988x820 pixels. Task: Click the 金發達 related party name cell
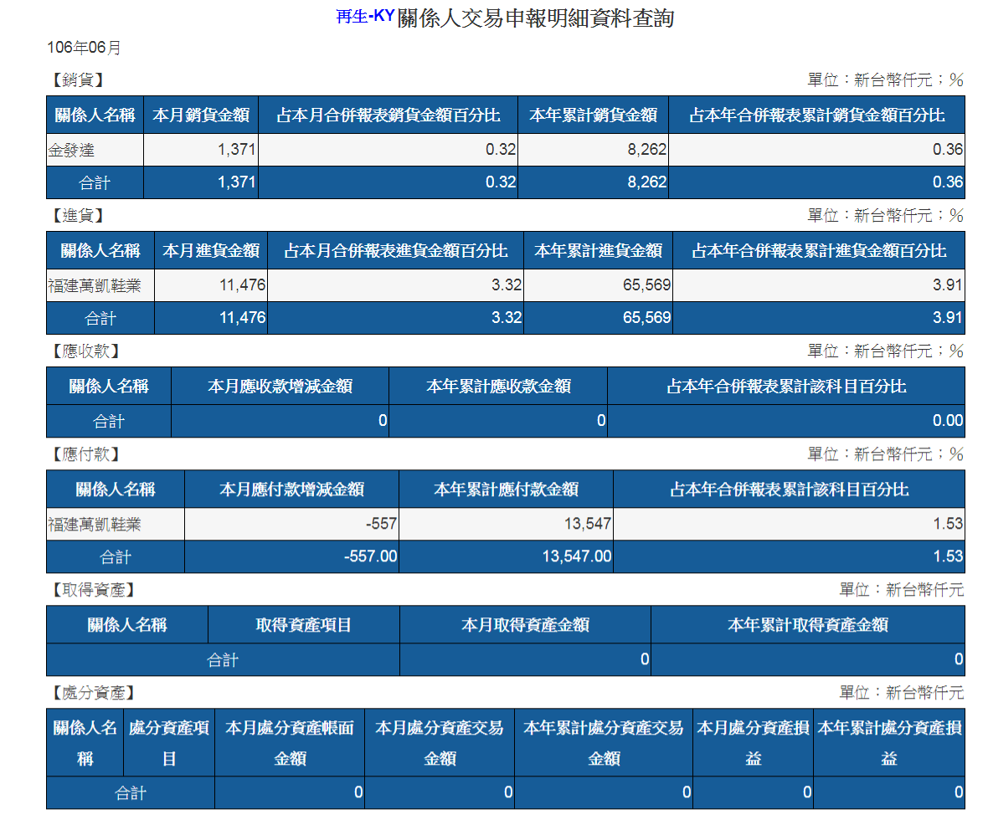[95, 150]
